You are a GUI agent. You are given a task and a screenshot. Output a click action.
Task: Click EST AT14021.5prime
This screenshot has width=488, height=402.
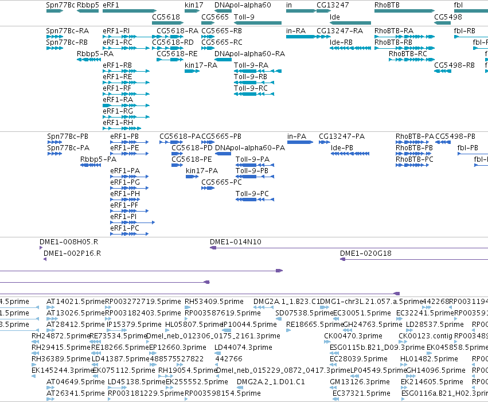pos(76,302)
